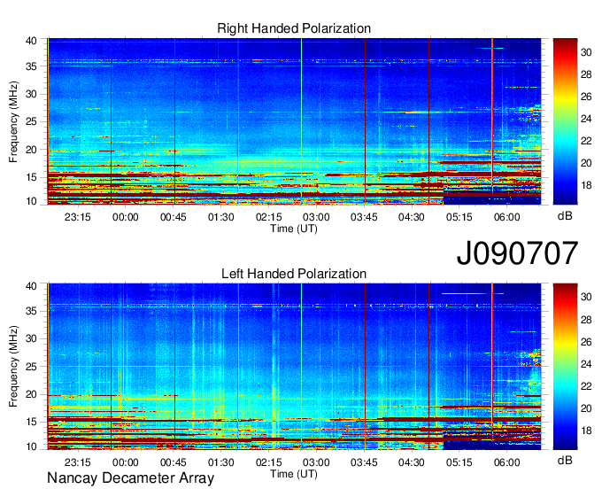Image resolution: width=602 pixels, height=489 pixels.
Task: Click the "40" frequency tick on right-handed plot
Action: (31, 41)
